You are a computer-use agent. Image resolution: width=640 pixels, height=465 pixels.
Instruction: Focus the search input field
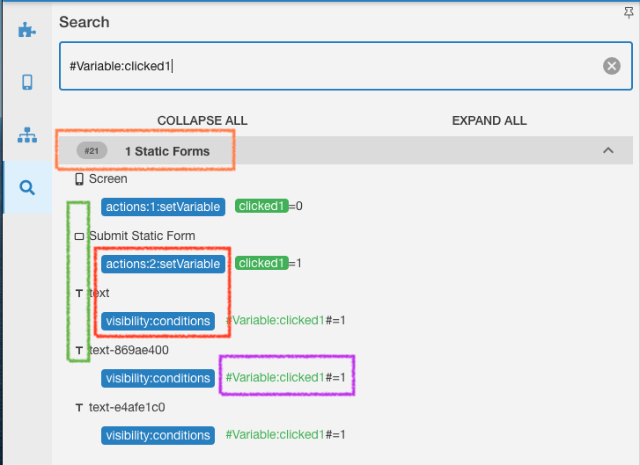click(346, 66)
